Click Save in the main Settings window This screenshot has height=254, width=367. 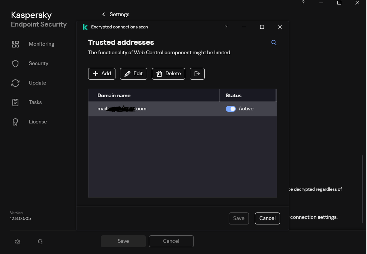tap(123, 241)
